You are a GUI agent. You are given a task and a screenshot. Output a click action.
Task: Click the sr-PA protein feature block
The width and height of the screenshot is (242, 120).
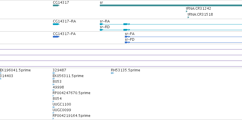point(127,37)
